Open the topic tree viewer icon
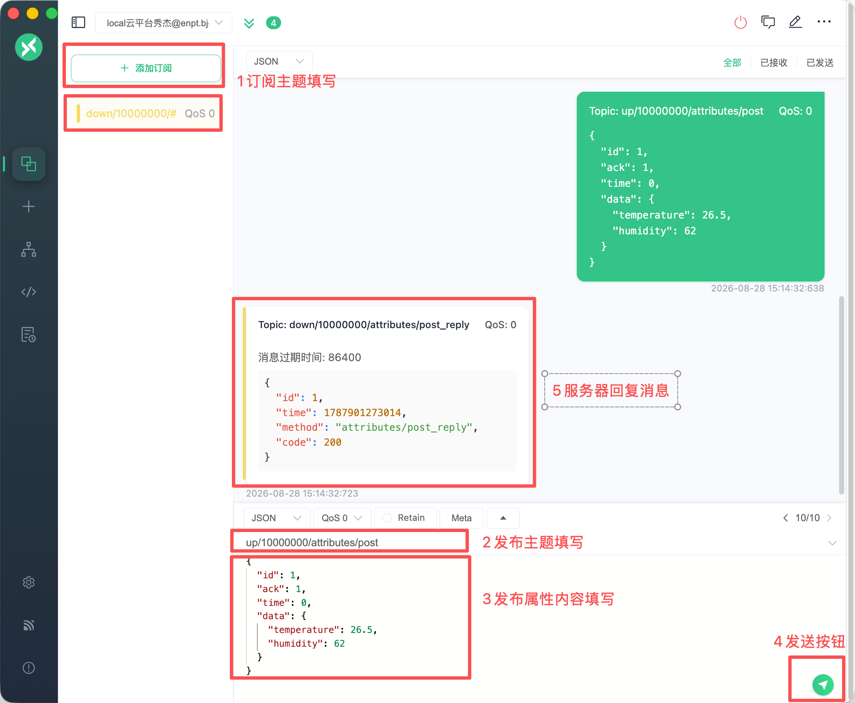 click(29, 249)
